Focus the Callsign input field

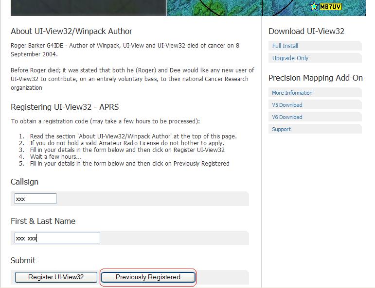click(36, 199)
